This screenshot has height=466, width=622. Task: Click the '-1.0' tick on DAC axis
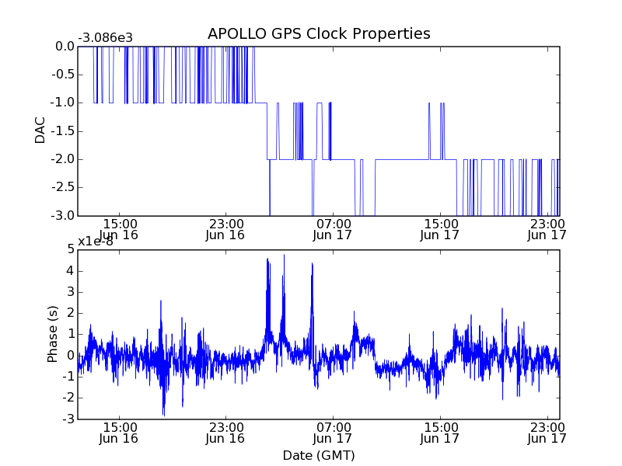pyautogui.click(x=63, y=103)
